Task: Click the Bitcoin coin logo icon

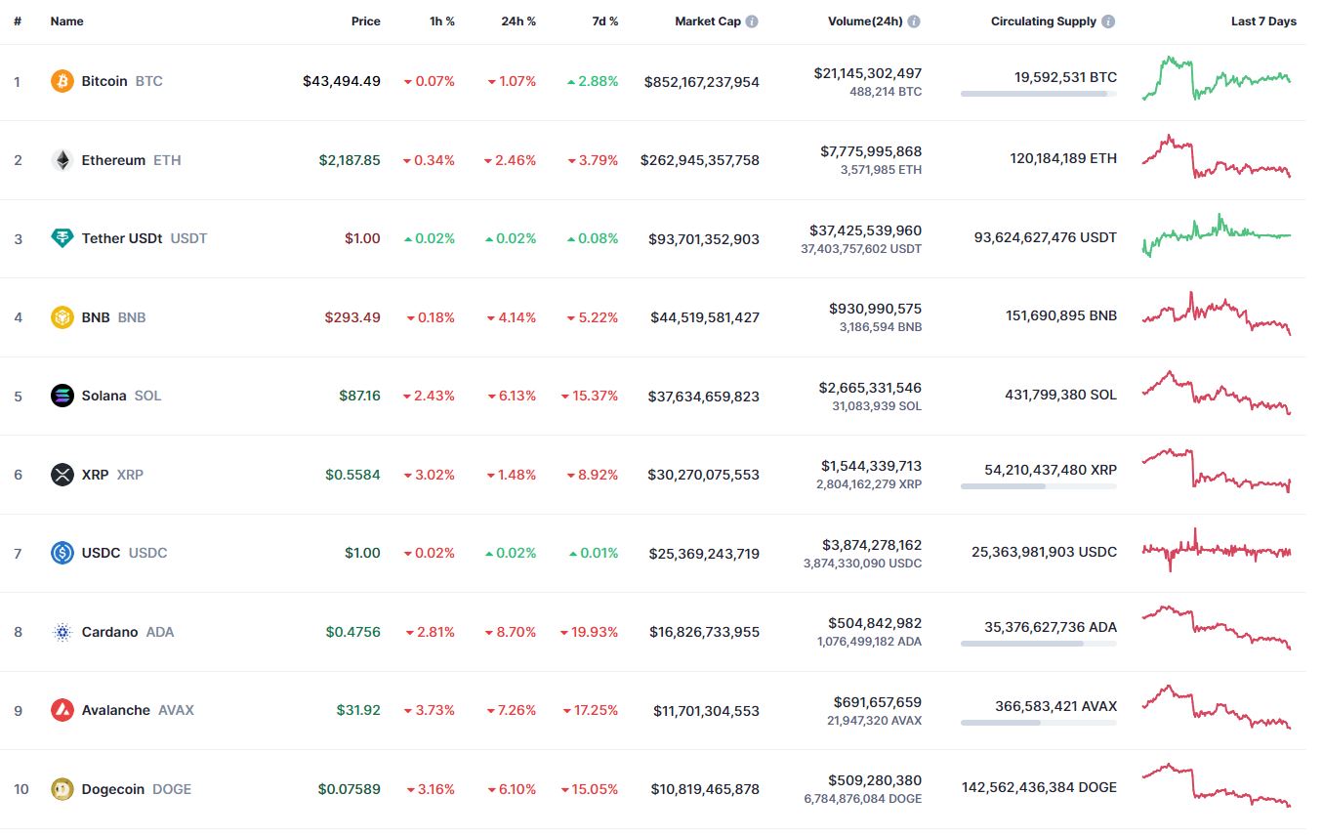Action: (x=62, y=81)
